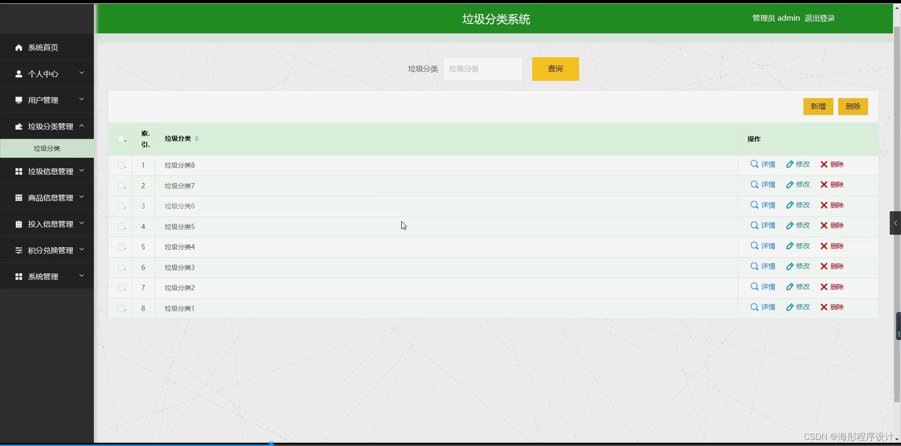
Task: Click the red X 删除 icon for 垃圾分类8
Action: click(824, 164)
